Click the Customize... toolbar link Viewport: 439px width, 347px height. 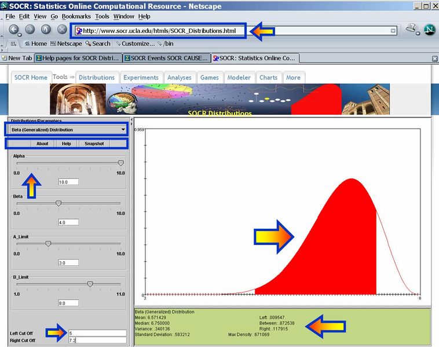tap(135, 43)
